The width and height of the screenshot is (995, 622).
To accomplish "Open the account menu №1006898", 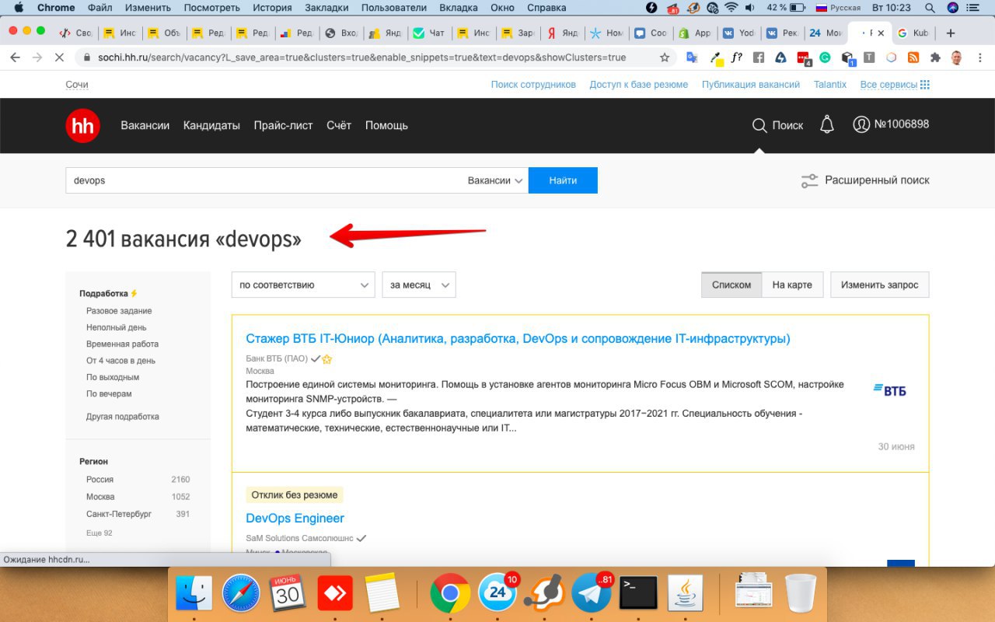I will pyautogui.click(x=891, y=124).
